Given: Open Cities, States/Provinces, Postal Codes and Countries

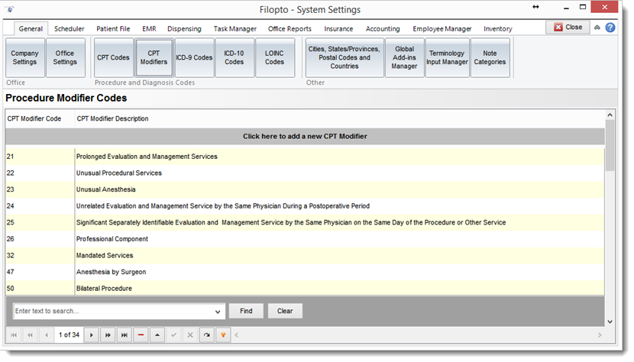Looking at the screenshot, I should (x=344, y=57).
